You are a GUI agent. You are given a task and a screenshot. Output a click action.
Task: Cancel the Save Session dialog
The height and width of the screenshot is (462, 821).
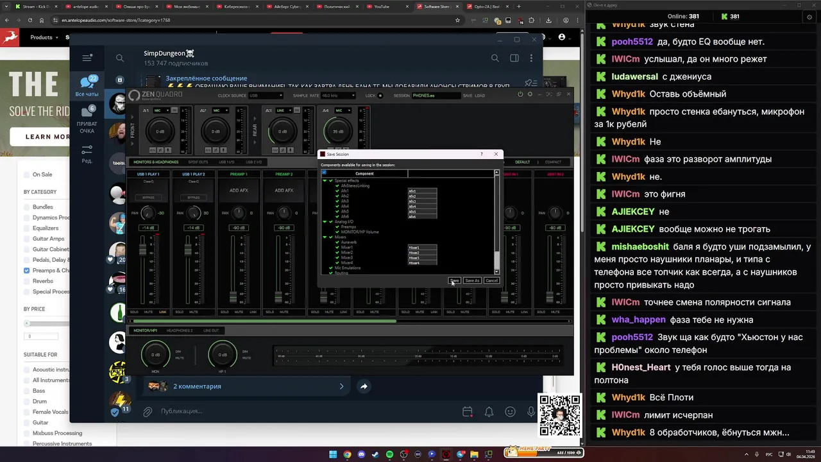click(491, 280)
